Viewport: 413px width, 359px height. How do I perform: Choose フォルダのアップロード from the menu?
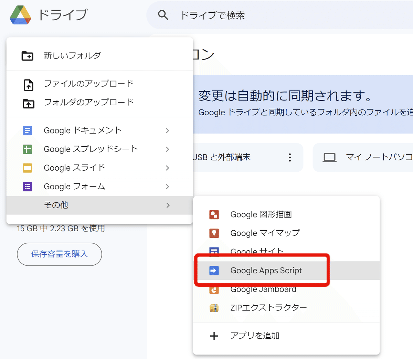point(100,102)
